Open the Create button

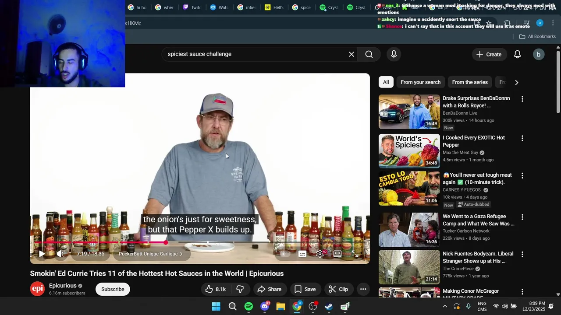[x=489, y=54]
